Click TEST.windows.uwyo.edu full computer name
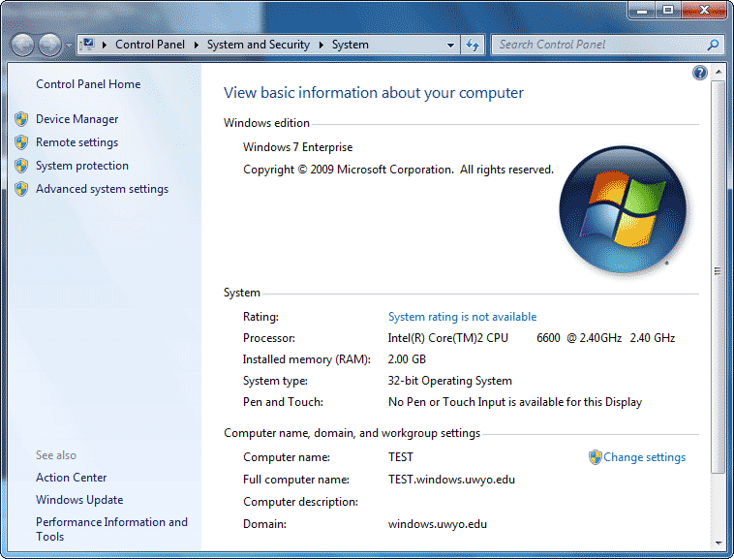Screen dimensions: 734x559 click(x=451, y=480)
